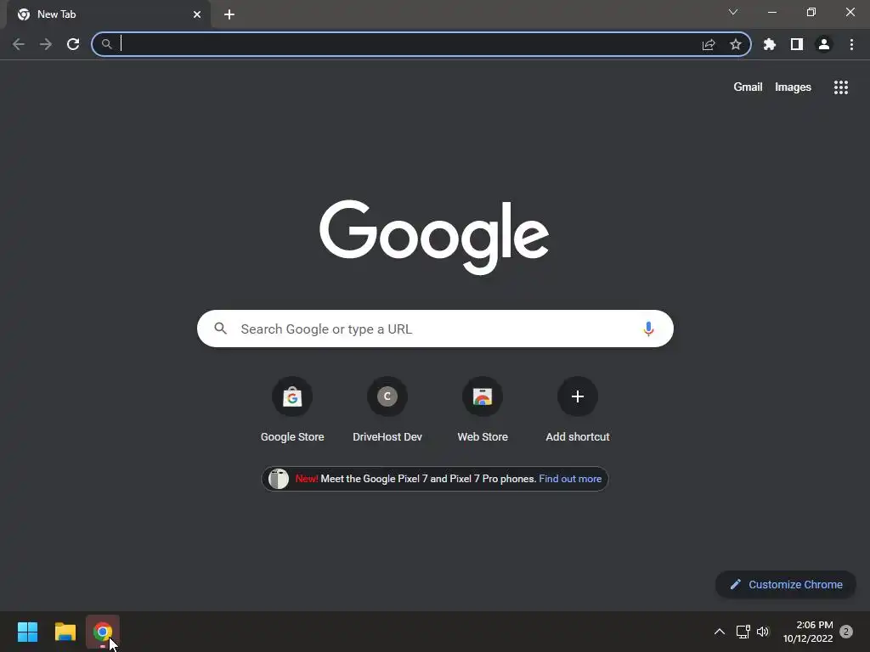Screen dimensions: 870x652
Task: Click the Chrome taskbar icon
Action: pyautogui.click(x=103, y=632)
